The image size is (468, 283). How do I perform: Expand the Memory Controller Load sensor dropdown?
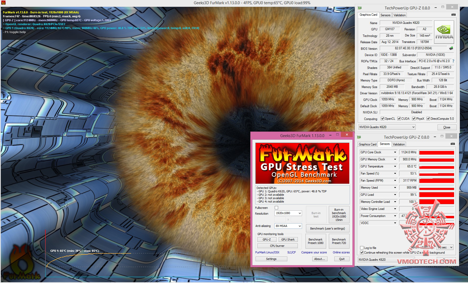tap(395, 202)
